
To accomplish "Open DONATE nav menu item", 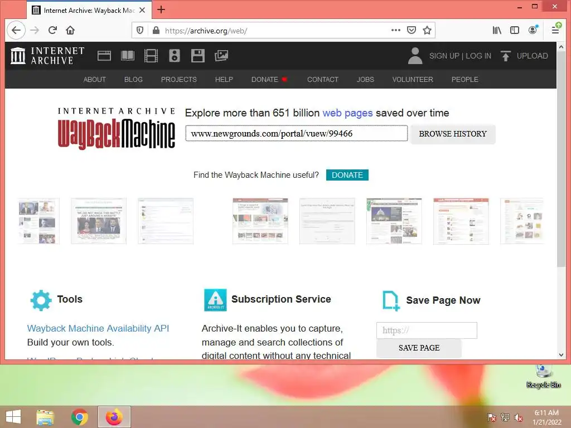I will 269,79.
